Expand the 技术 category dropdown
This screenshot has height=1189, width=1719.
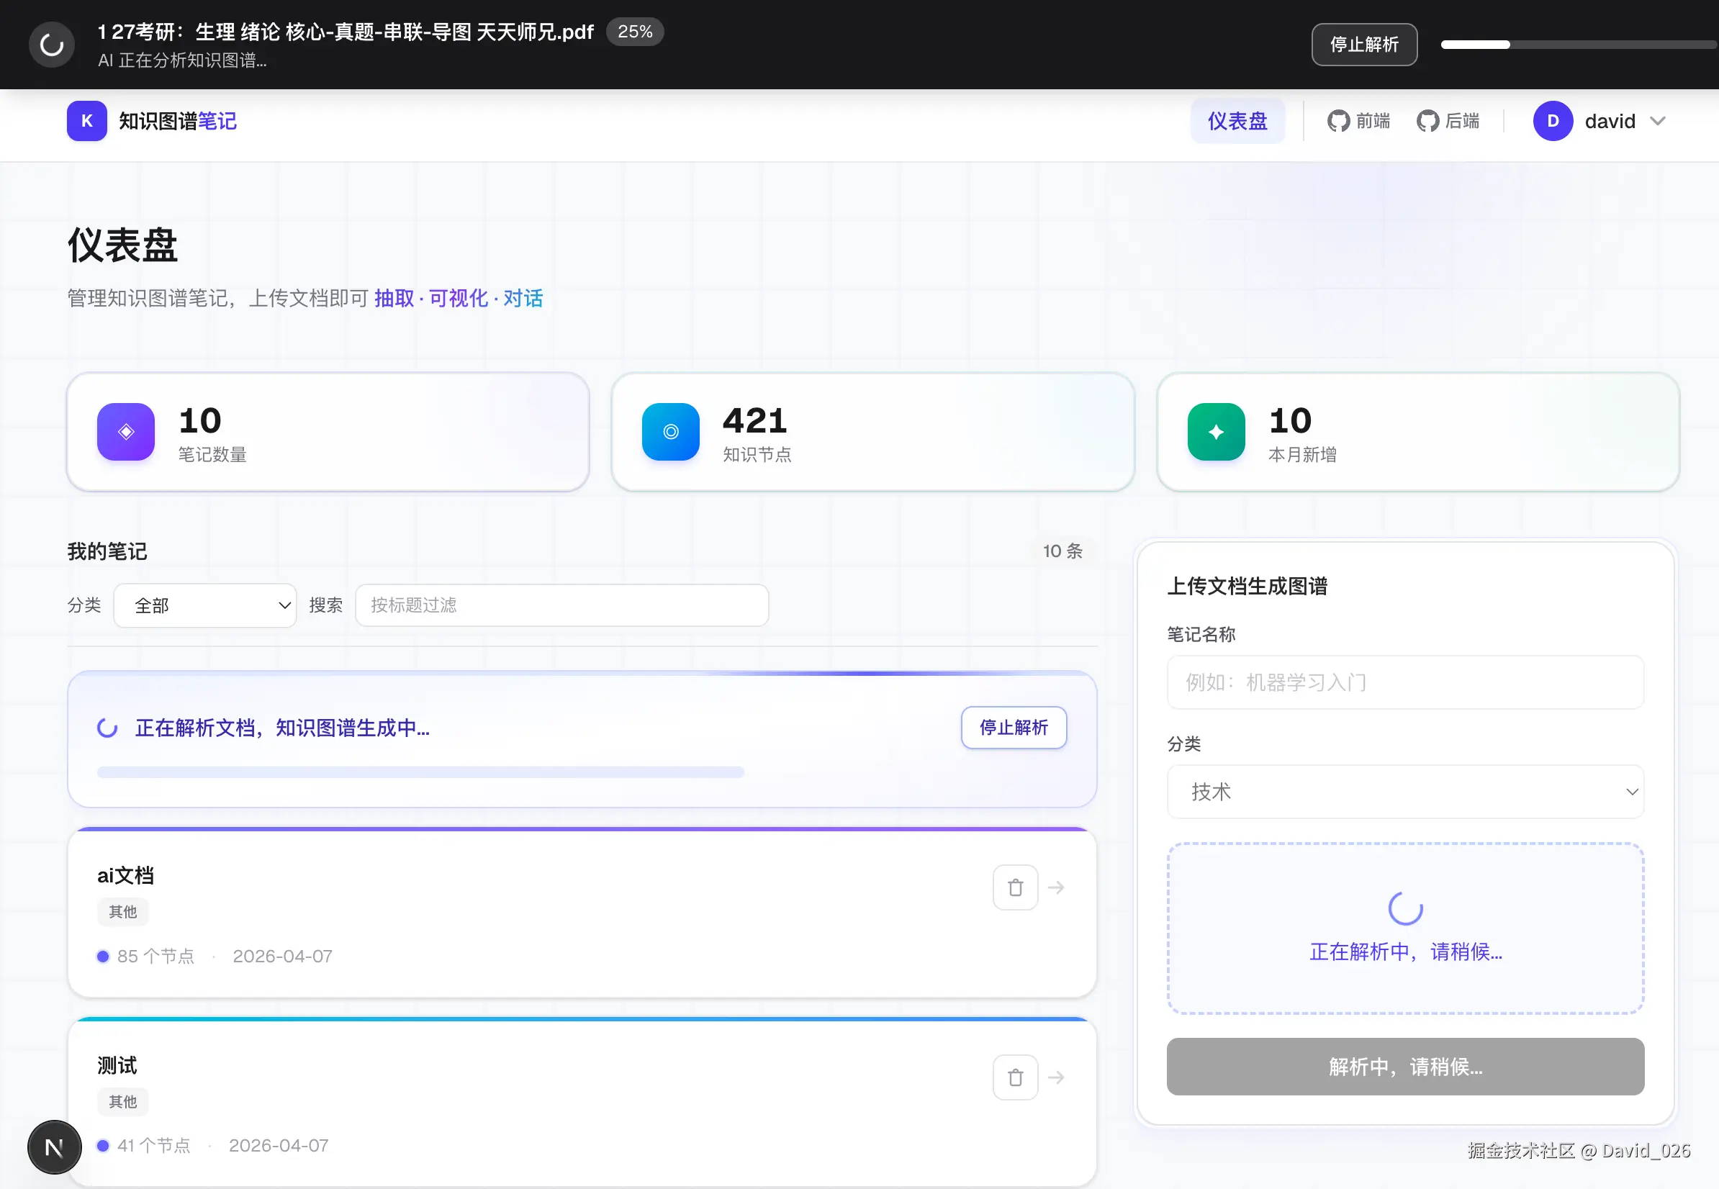tap(1404, 791)
